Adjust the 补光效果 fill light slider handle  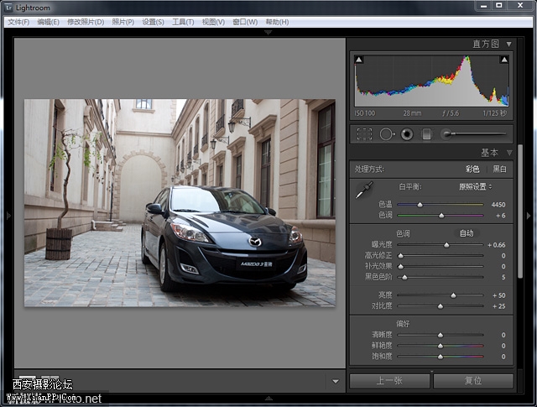pos(401,267)
